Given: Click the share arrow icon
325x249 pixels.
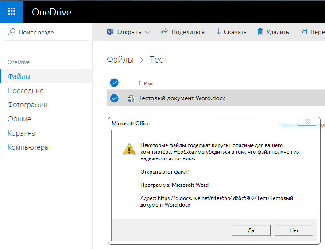Looking at the screenshot, I should click(164, 32).
